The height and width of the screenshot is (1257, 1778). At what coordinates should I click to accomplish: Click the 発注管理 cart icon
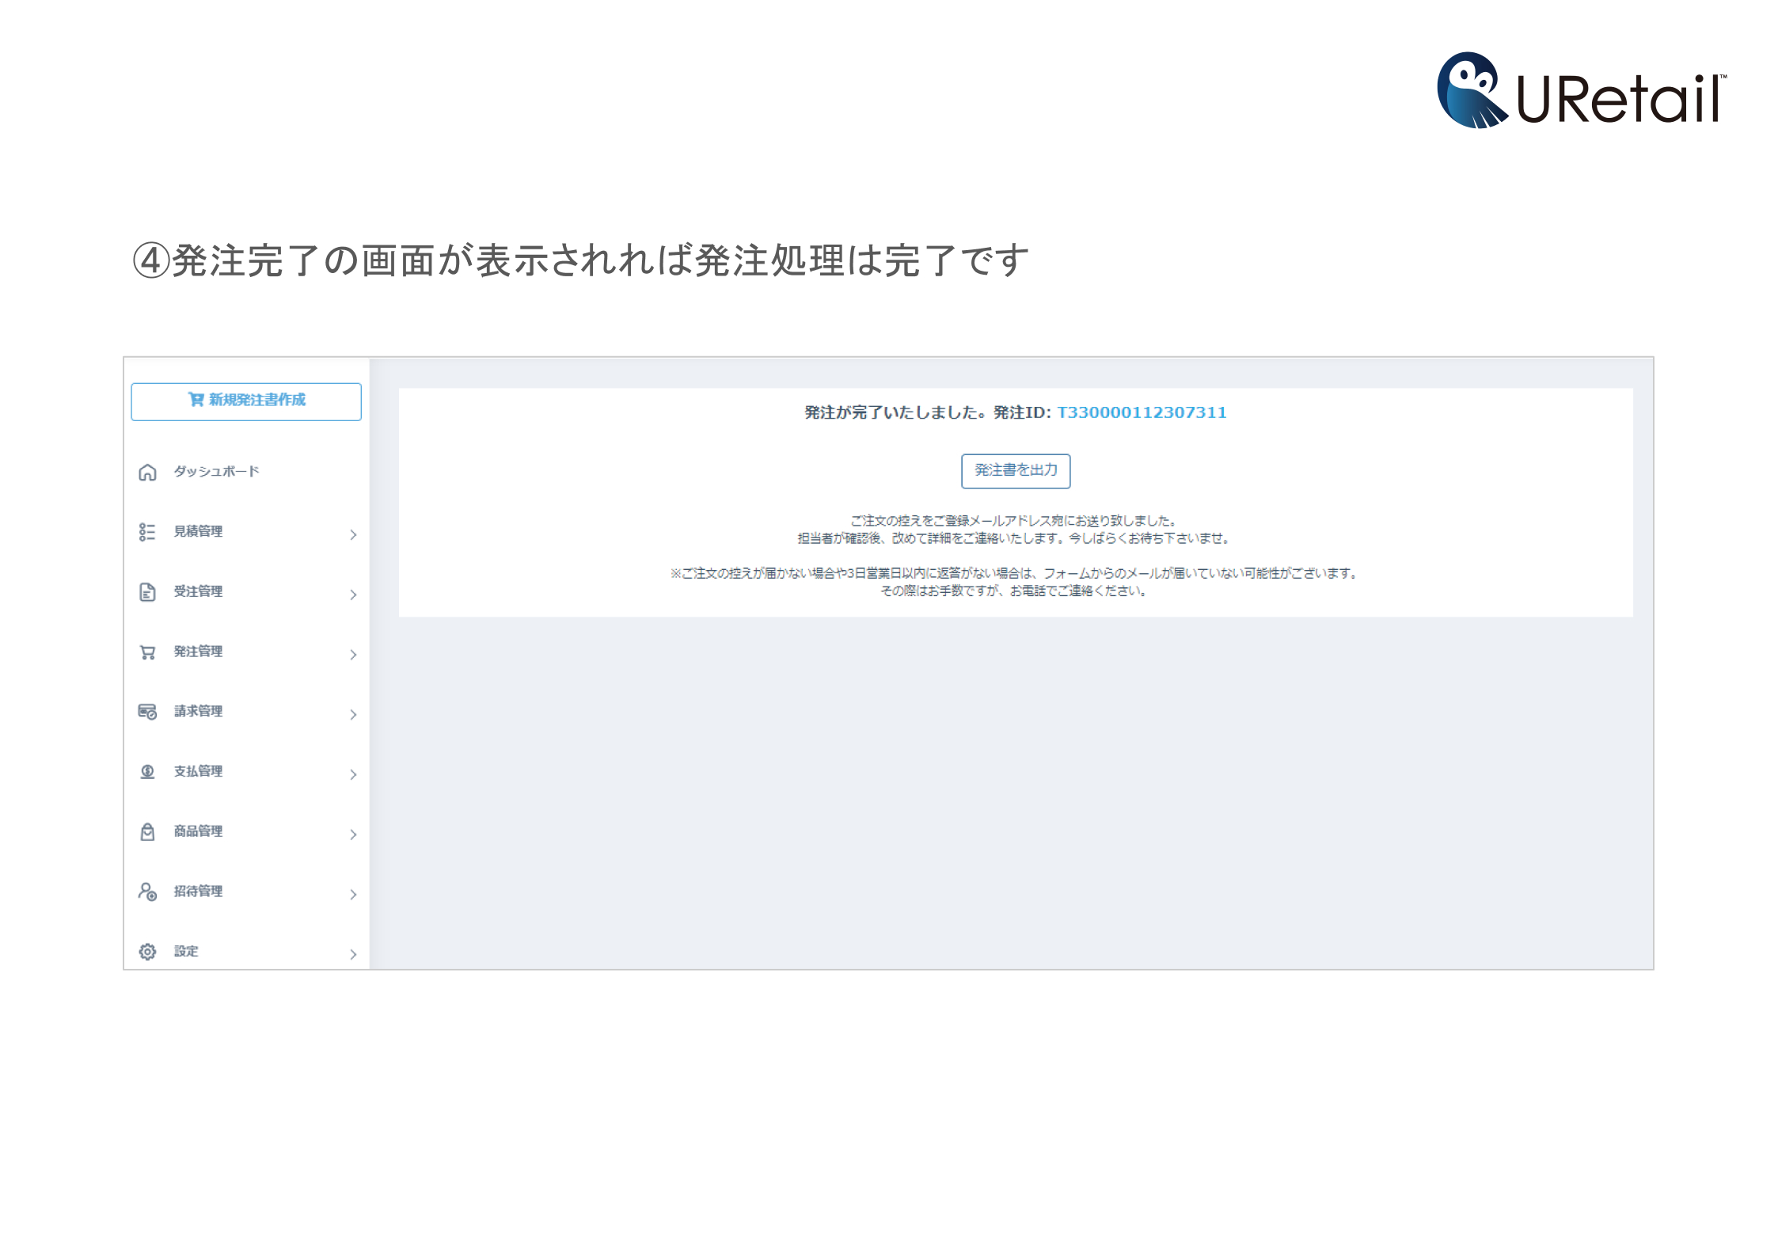[x=147, y=652]
